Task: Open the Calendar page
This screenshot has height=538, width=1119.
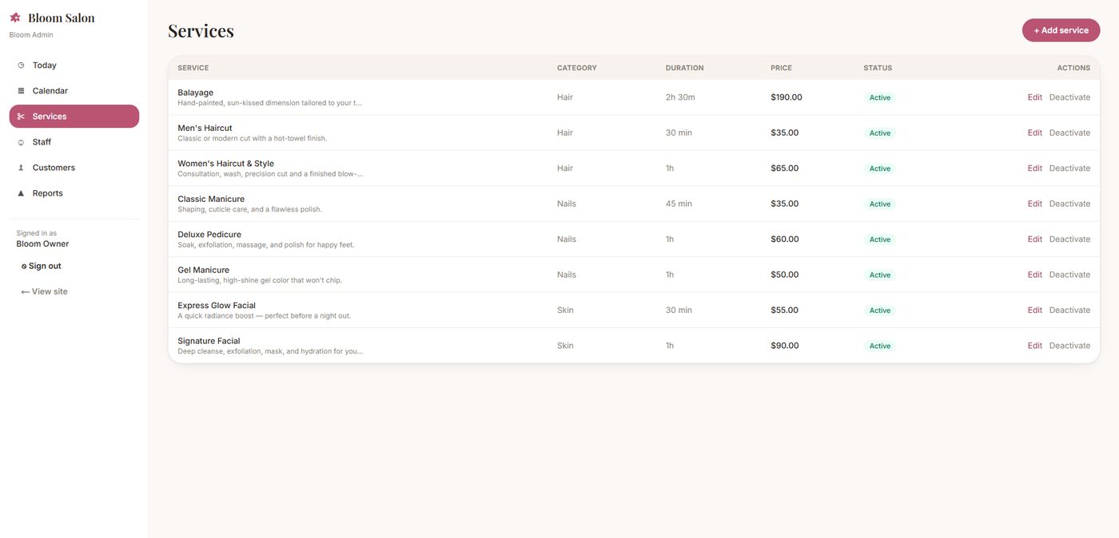Action: coord(74,91)
